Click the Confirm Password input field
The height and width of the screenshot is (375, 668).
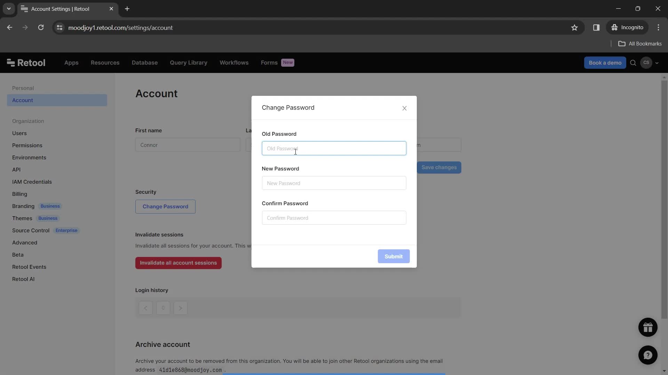334,217
